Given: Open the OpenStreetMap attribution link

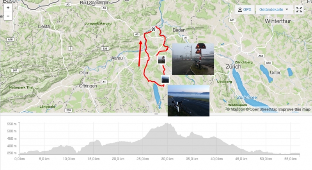Looking at the screenshot, I should click(261, 109).
